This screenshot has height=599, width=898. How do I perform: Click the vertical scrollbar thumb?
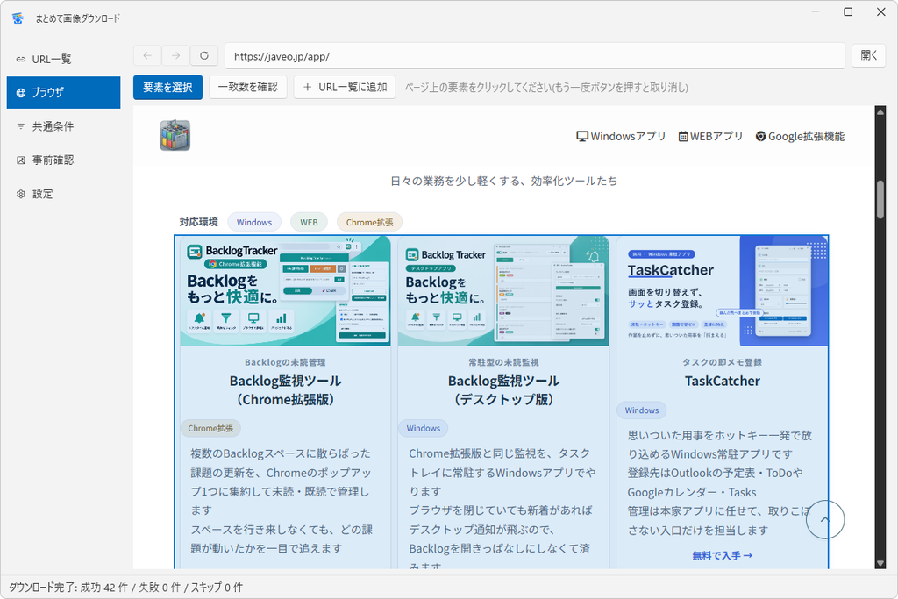click(x=880, y=199)
